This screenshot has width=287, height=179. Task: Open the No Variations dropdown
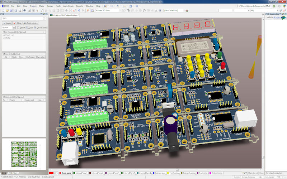pos(184,11)
